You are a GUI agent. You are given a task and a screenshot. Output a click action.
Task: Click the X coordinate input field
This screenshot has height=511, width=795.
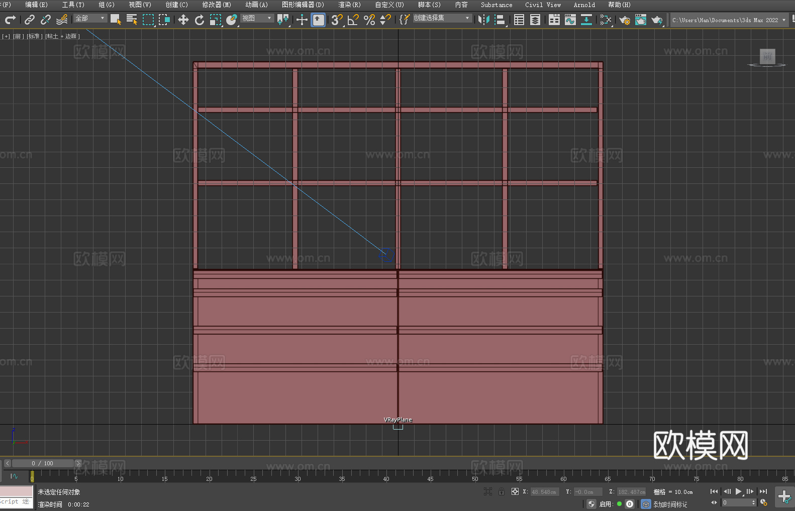point(544,492)
